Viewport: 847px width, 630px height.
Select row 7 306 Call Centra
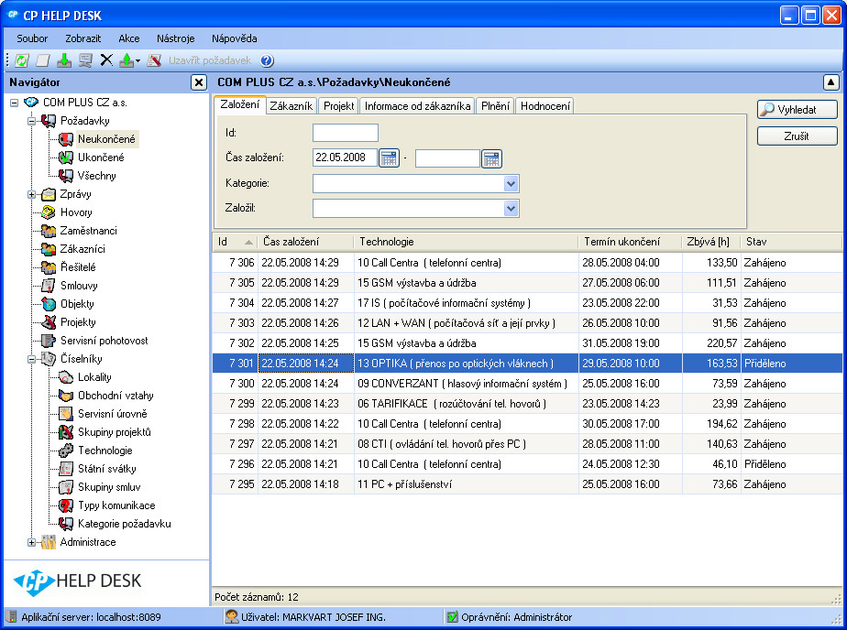[527, 263]
